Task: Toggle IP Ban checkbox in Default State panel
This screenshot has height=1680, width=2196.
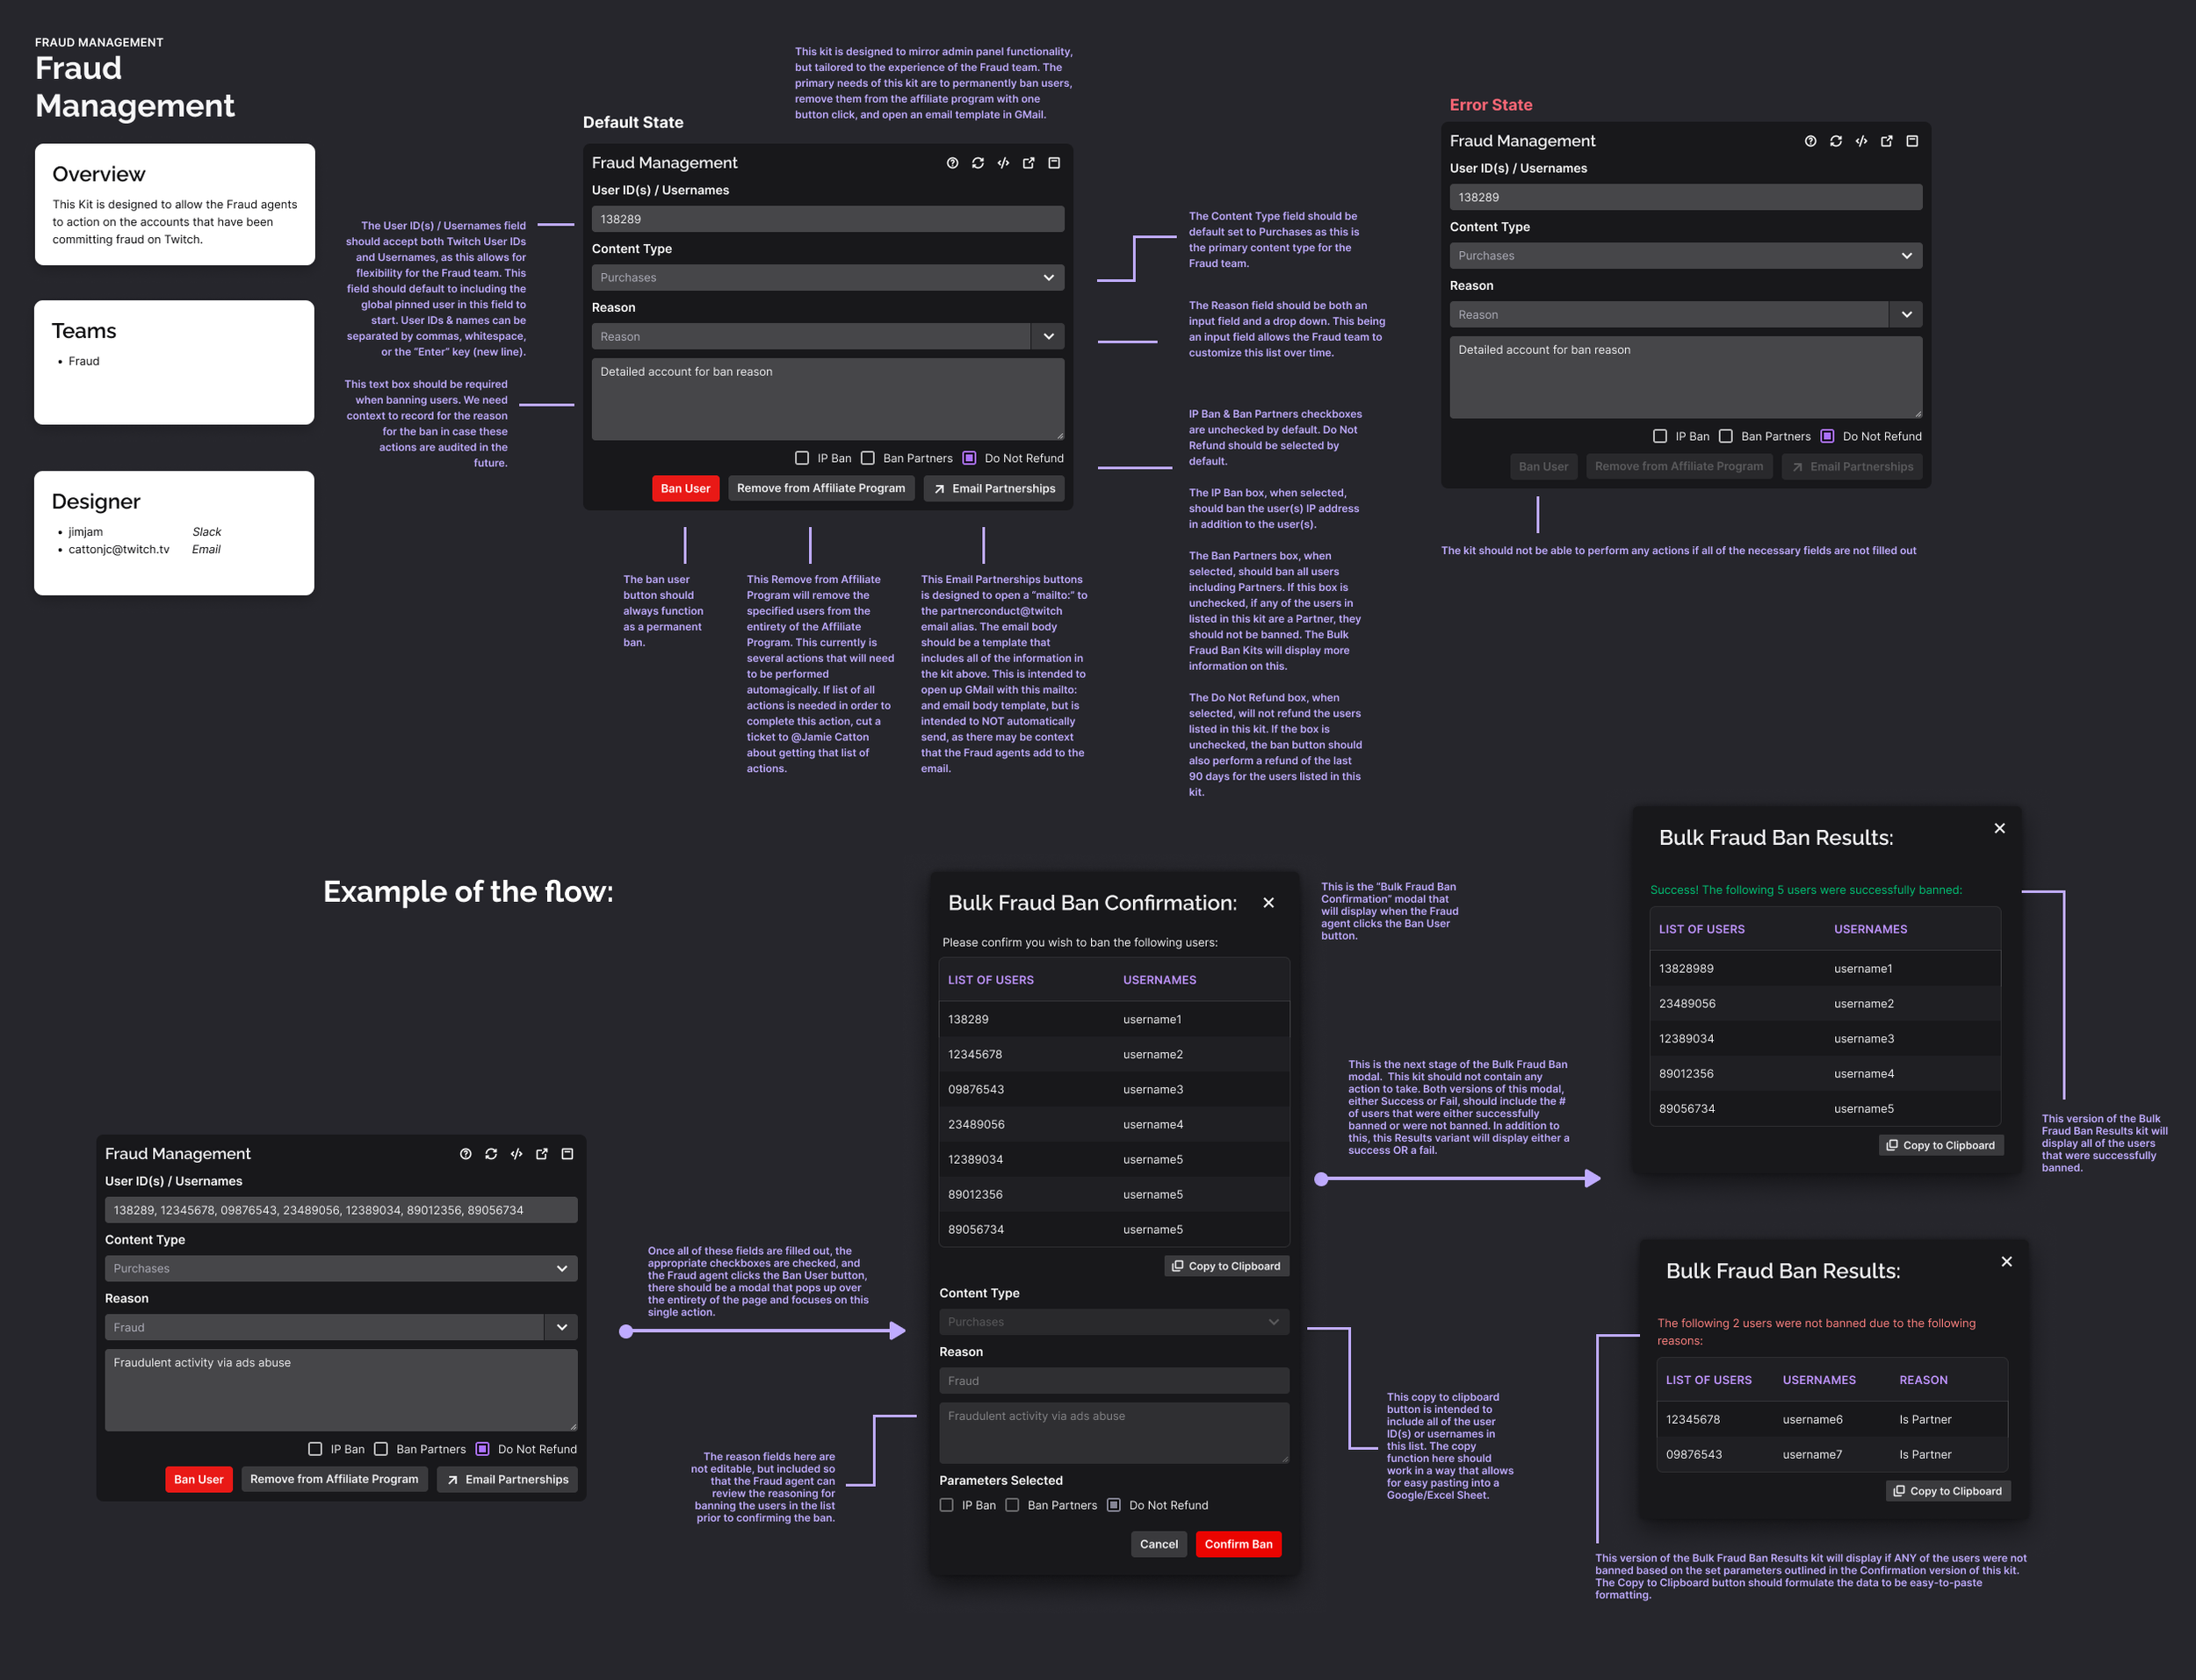Action: point(802,458)
